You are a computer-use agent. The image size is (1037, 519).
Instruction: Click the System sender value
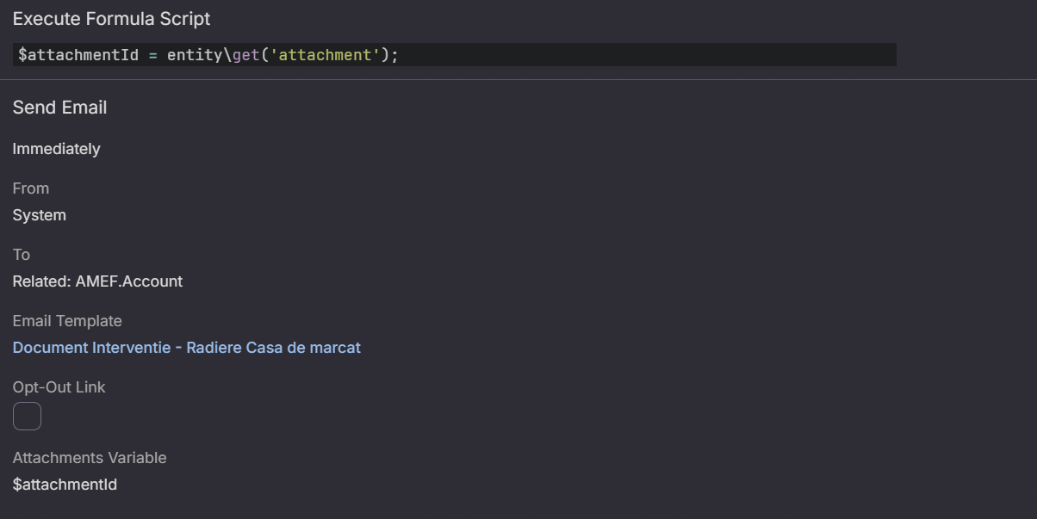[x=39, y=215]
